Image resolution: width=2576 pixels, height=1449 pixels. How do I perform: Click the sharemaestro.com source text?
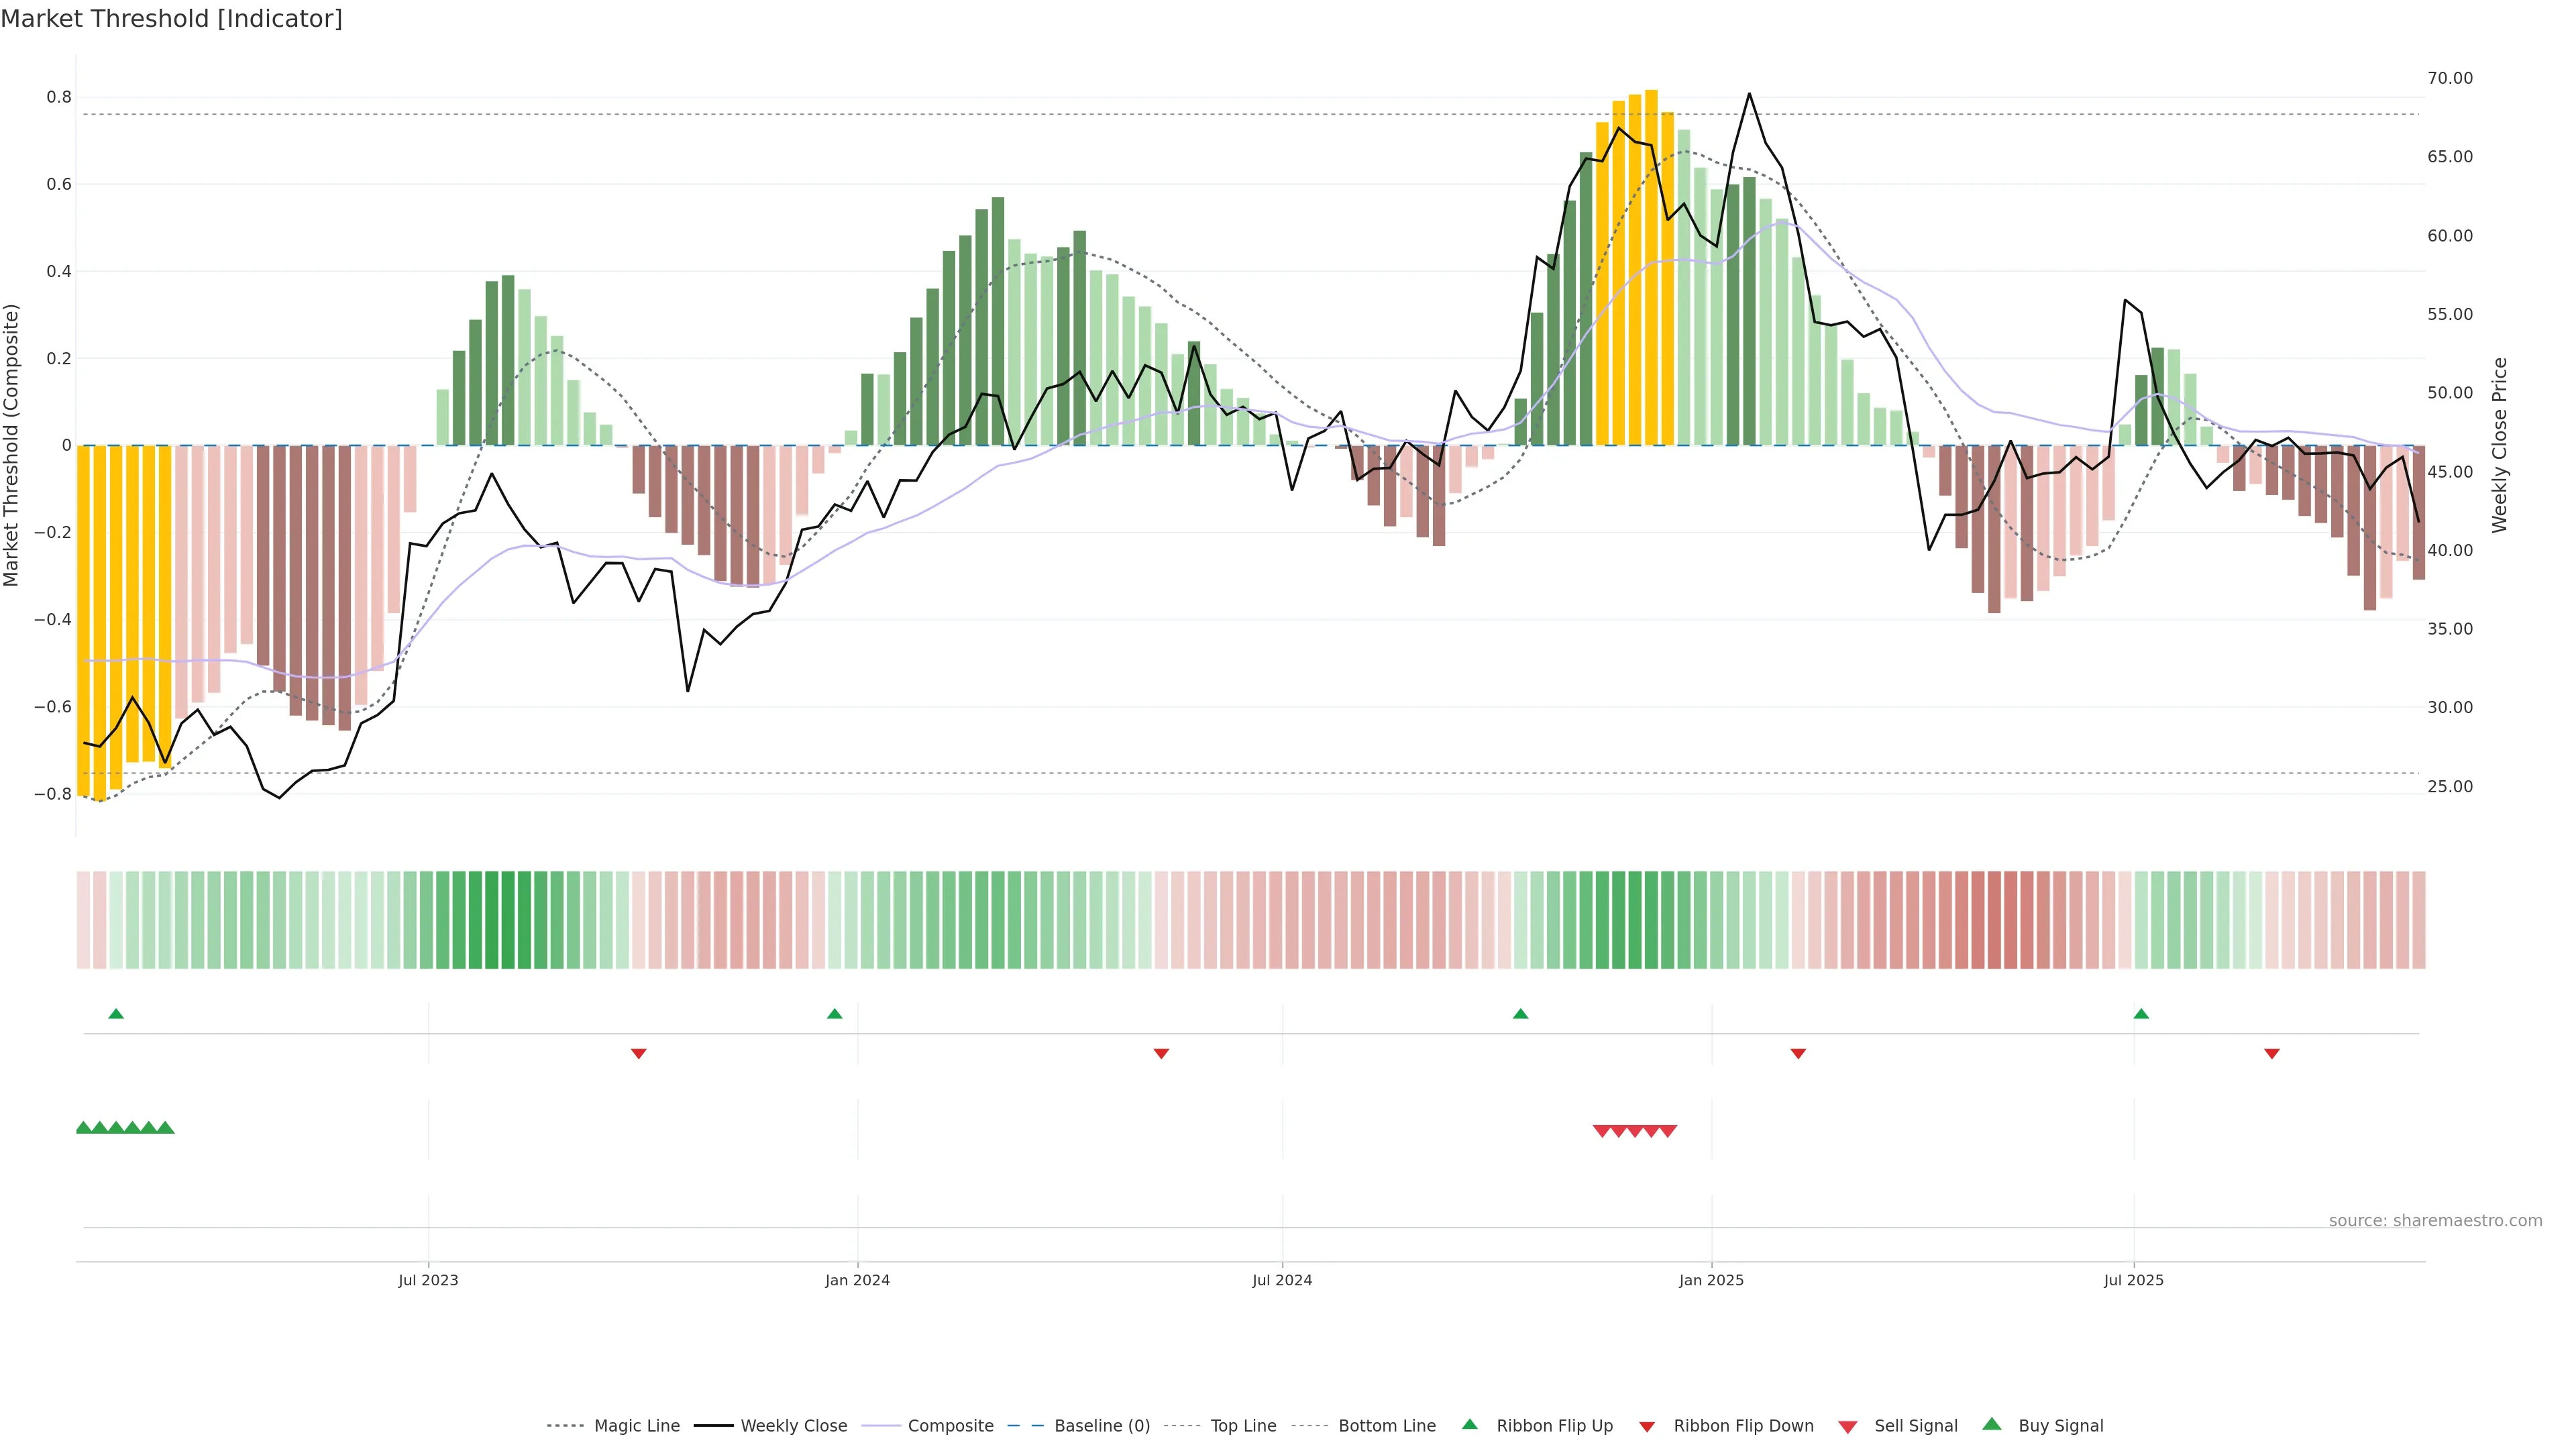click(x=2435, y=1221)
